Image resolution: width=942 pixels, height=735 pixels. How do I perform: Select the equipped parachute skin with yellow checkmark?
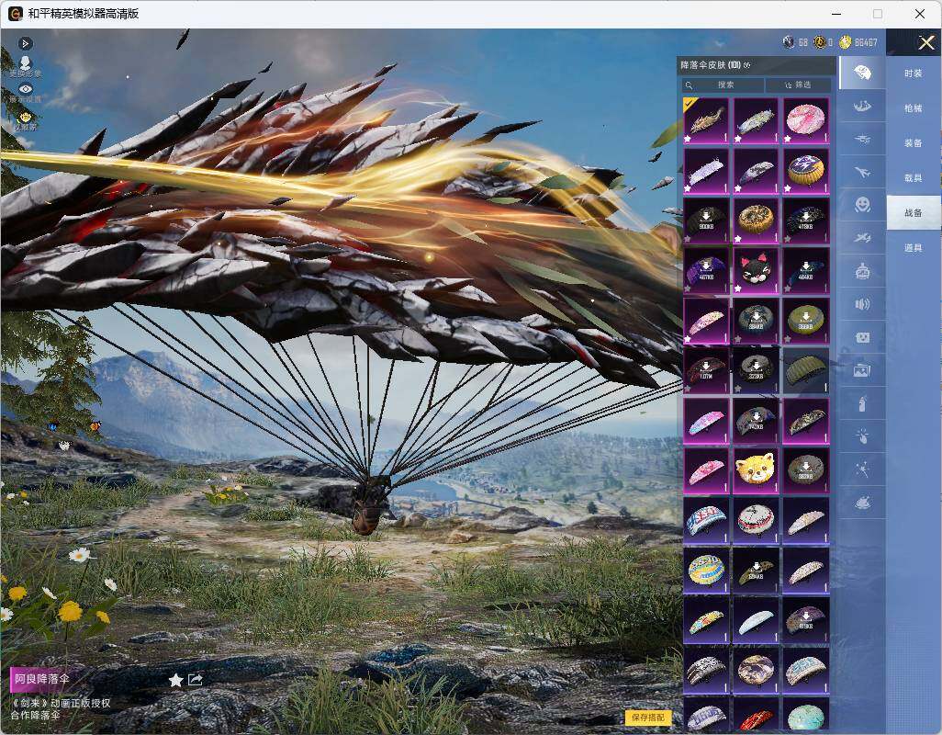point(706,120)
